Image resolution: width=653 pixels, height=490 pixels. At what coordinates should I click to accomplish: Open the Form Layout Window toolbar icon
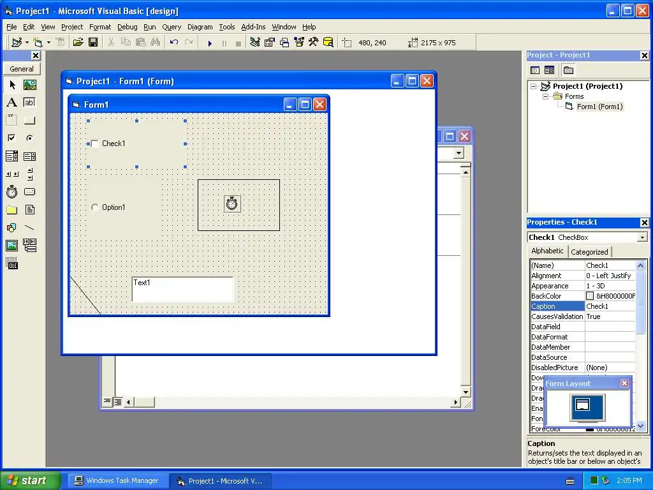pyautogui.click(x=284, y=42)
